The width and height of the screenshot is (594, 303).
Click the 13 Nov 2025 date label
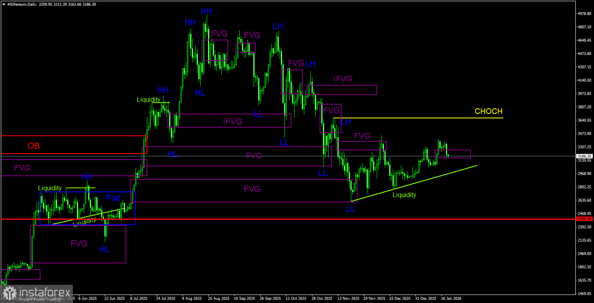pyautogui.click(x=348, y=299)
